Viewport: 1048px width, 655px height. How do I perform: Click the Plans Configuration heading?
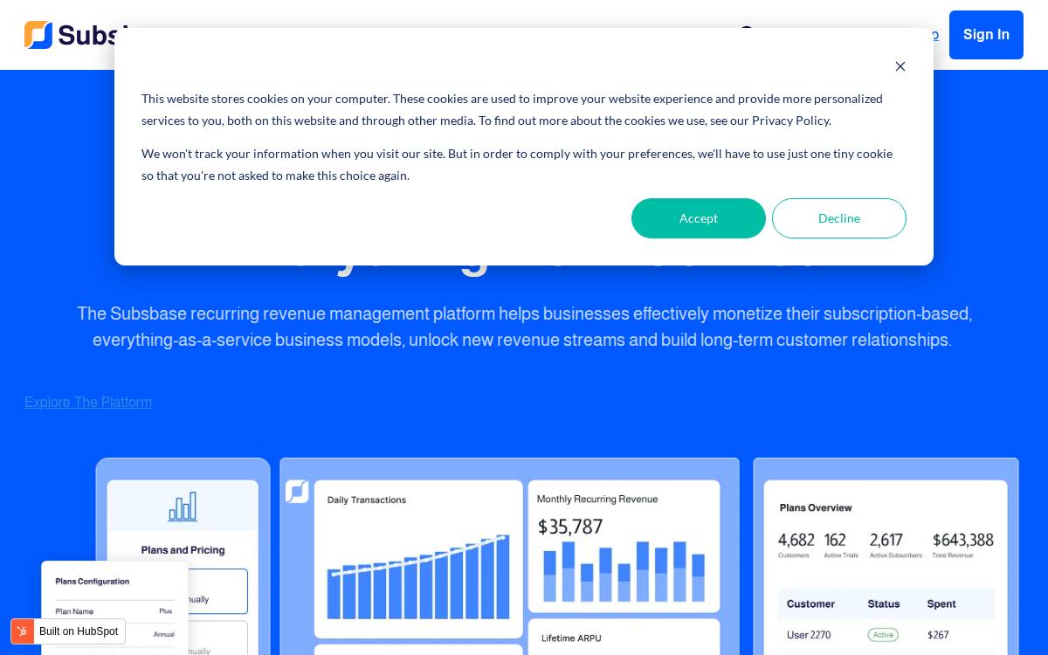tap(92, 581)
